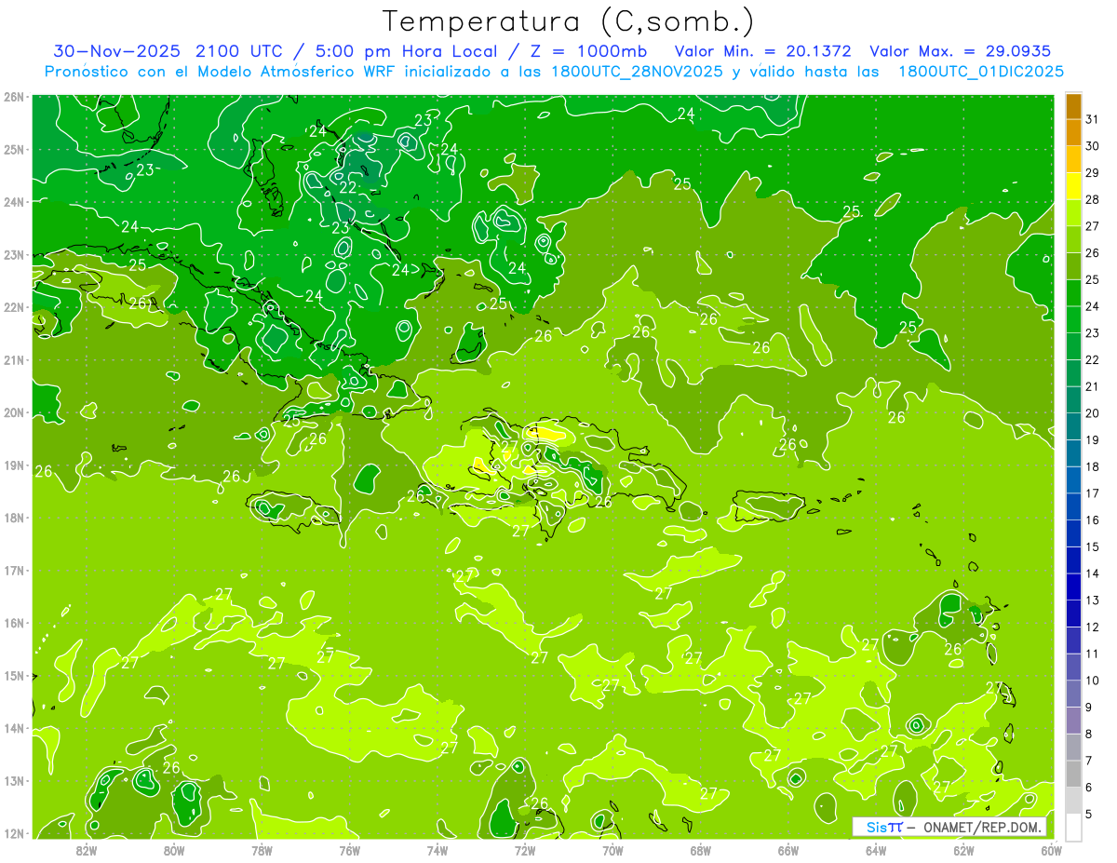Click the "16N" latitude axis label
This screenshot has width=1117, height=863.
click(x=14, y=623)
